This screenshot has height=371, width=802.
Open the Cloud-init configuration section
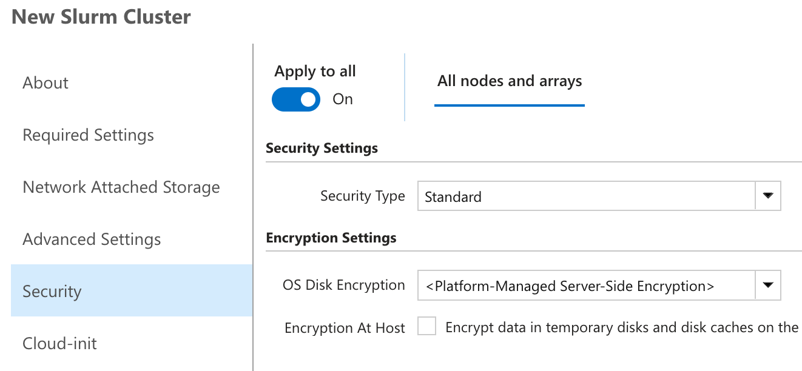[59, 343]
